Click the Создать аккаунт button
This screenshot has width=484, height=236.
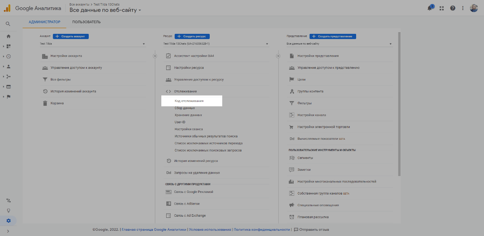(71, 36)
